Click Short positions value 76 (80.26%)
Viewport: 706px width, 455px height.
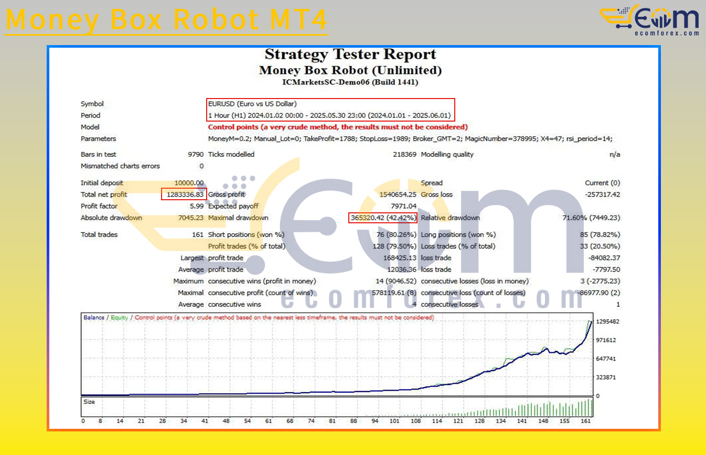click(397, 235)
